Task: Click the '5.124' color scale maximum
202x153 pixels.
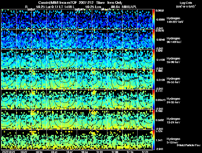Action: point(159,131)
